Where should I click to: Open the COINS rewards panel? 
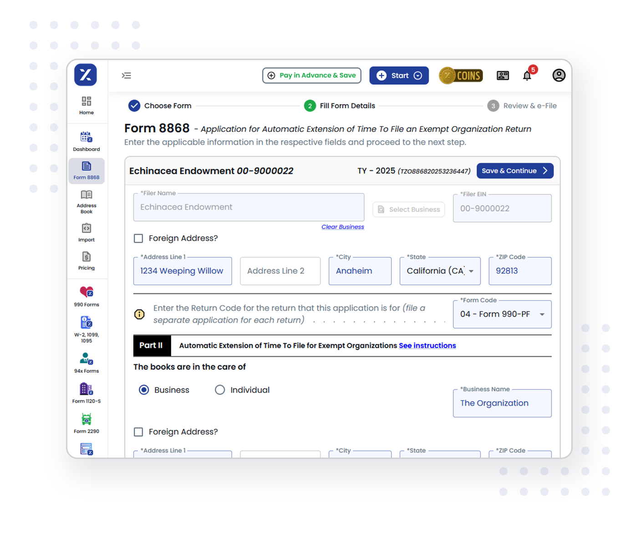[x=461, y=75]
